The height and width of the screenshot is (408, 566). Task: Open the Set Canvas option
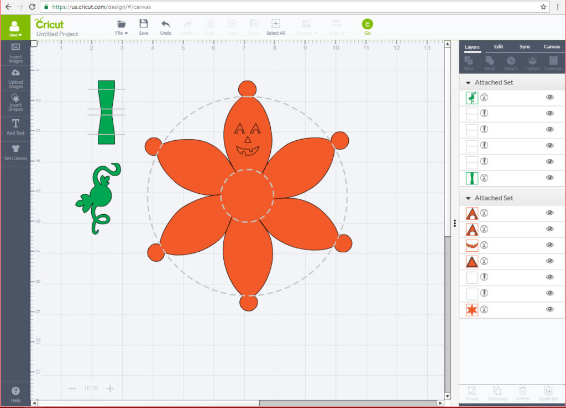pos(15,150)
